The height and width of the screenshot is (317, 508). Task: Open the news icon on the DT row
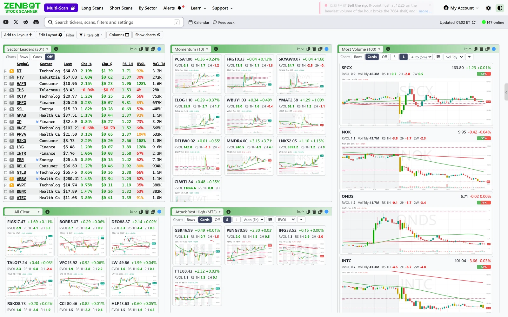coord(11,71)
